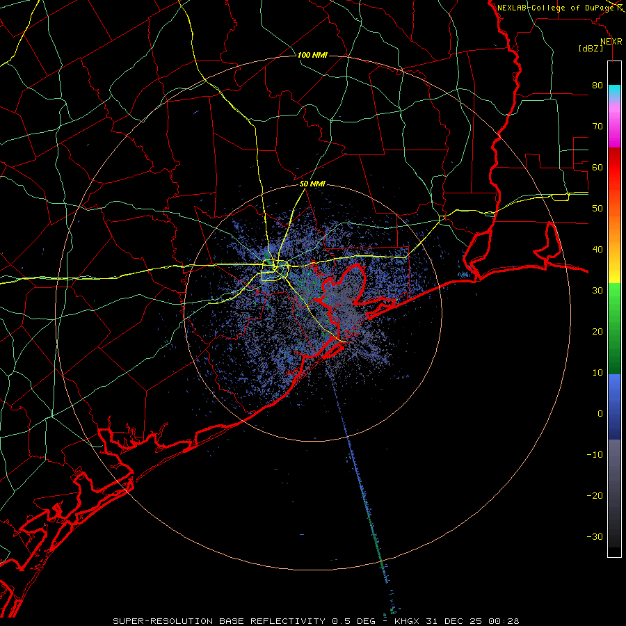Click the "80" value on the dBZ scale
Image resolution: width=626 pixels, height=626 pixels.
pyautogui.click(x=597, y=86)
